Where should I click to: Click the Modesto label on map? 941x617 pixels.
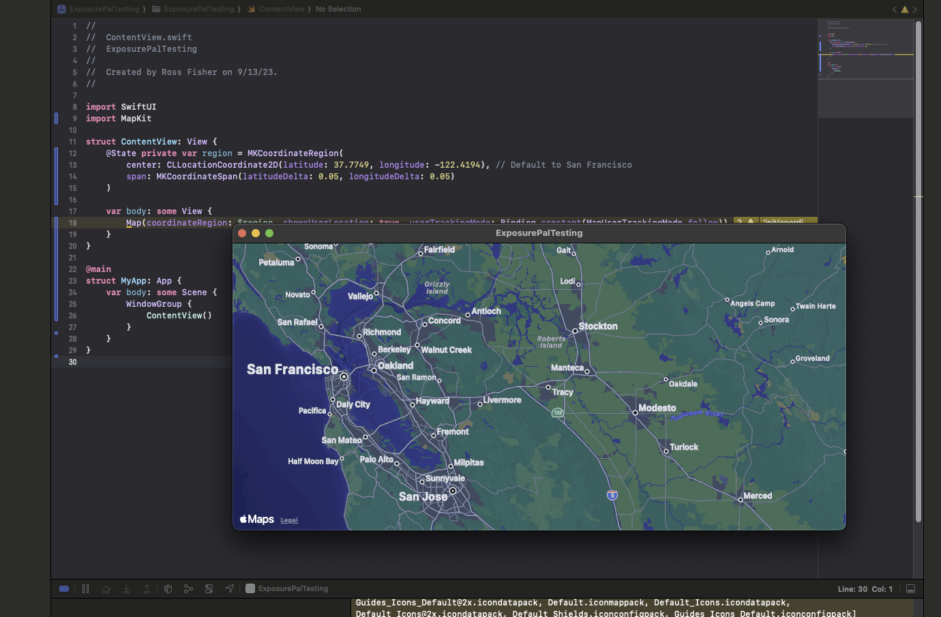pyautogui.click(x=657, y=408)
